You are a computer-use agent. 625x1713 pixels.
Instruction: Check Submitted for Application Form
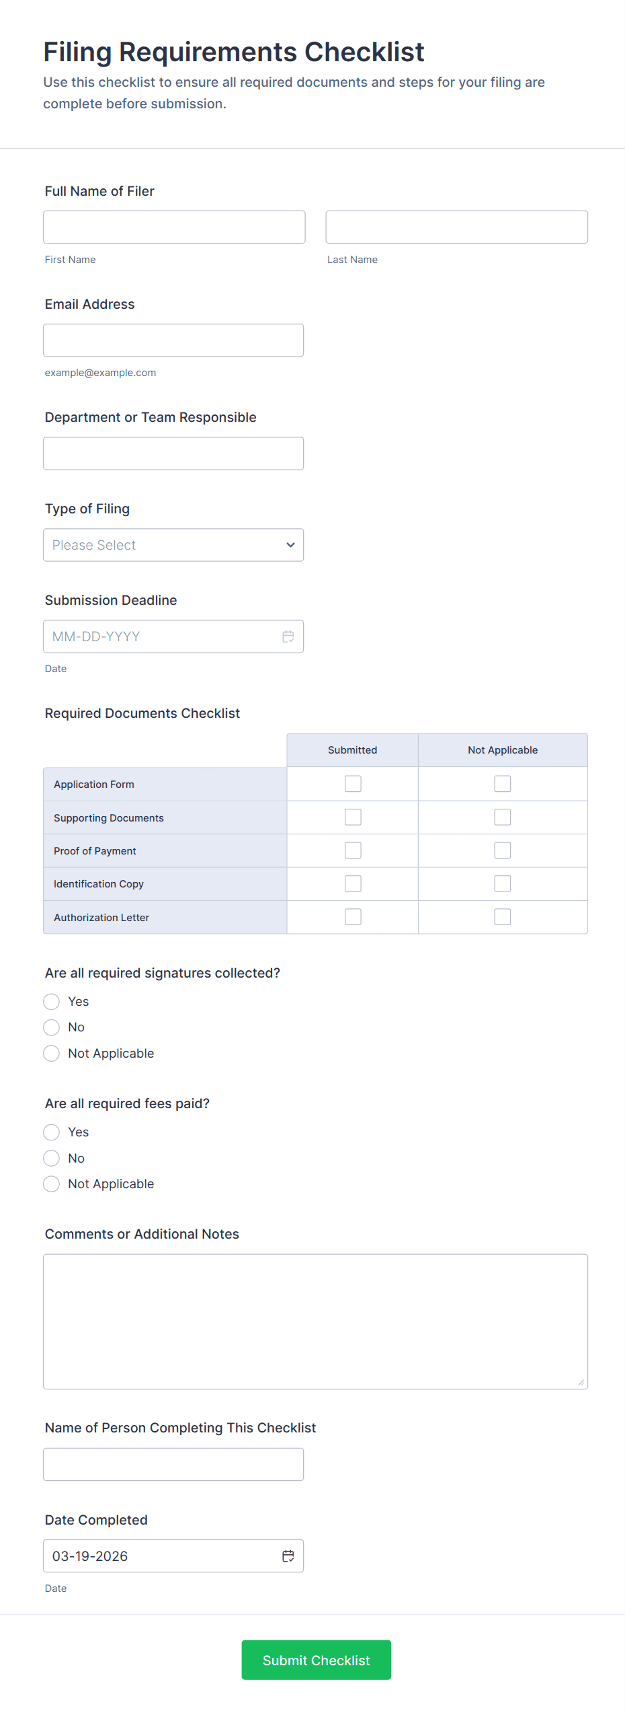(353, 784)
